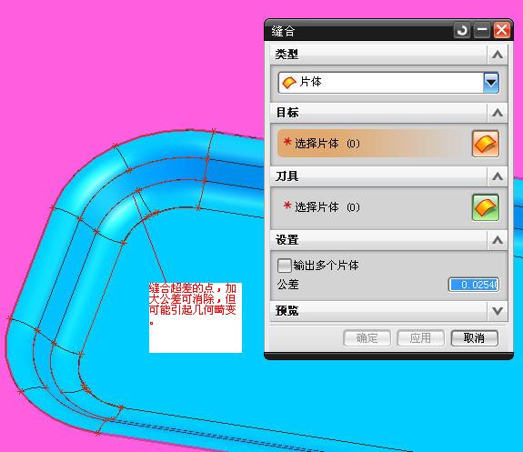
Task: Click the 类型 section header
Action: (388, 54)
